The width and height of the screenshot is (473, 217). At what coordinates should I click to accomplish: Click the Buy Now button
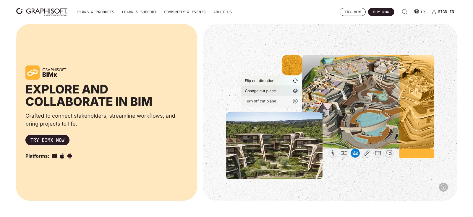coord(381,12)
